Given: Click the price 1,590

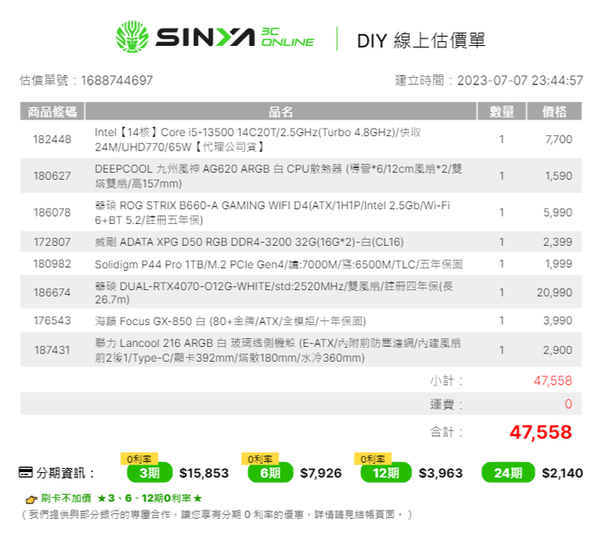Looking at the screenshot, I should click(559, 175).
